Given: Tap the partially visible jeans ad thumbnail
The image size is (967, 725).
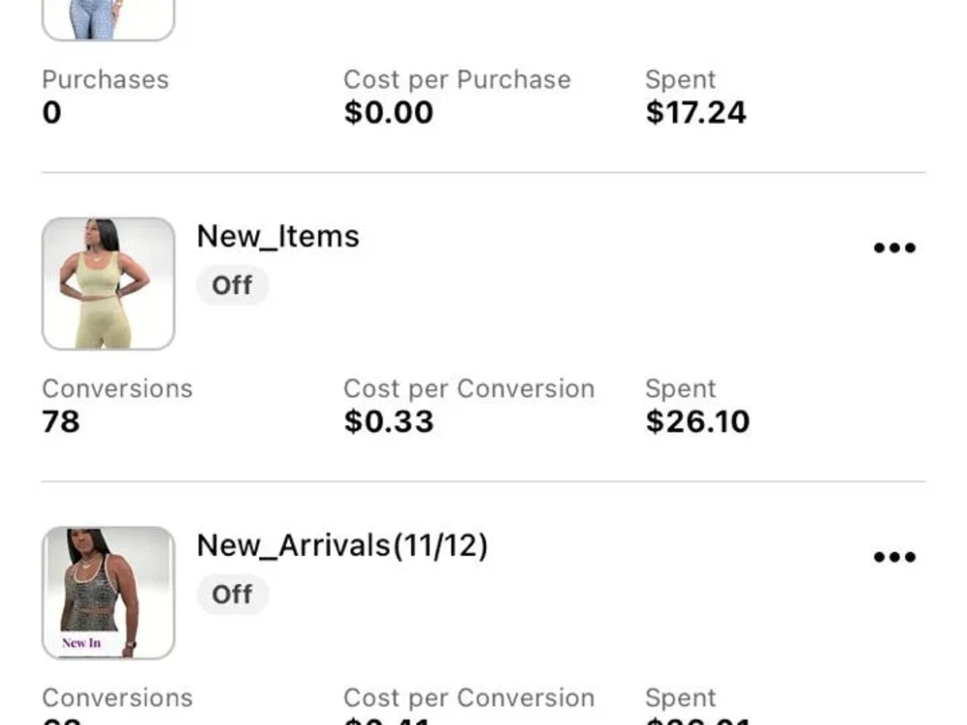Looking at the screenshot, I should pyautogui.click(x=108, y=19).
